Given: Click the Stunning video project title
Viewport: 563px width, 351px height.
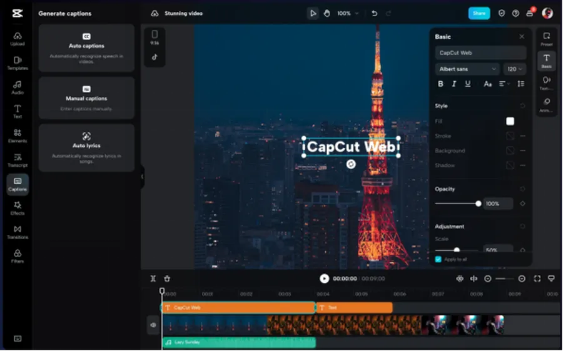Looking at the screenshot, I should tap(183, 13).
